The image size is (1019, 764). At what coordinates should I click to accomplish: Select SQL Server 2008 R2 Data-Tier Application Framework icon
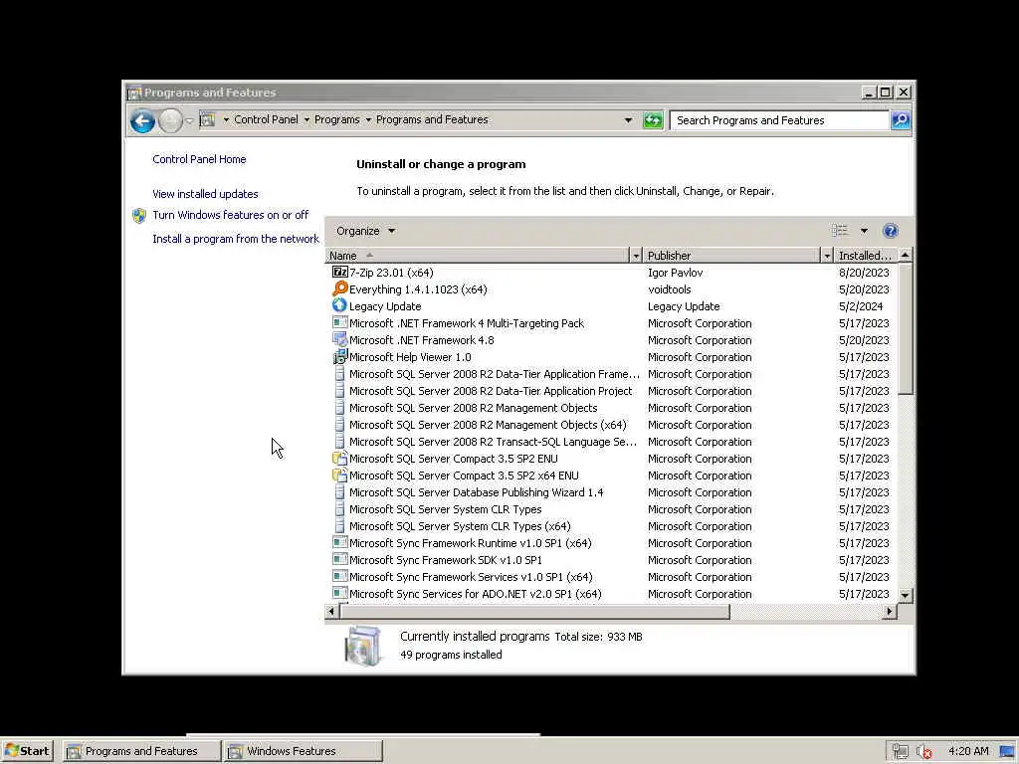[x=340, y=374]
